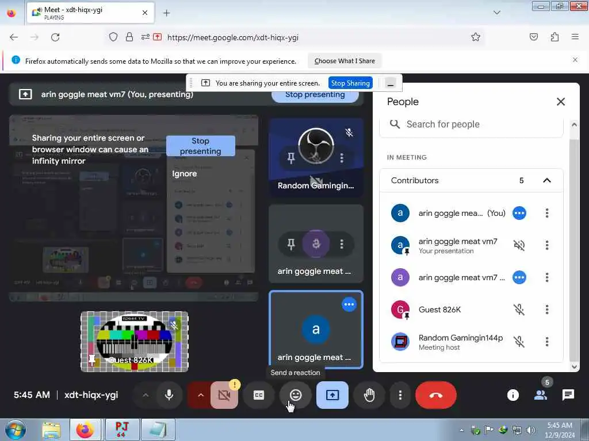
Task: Show hidden system tray icons arrow
Action: tap(461, 430)
